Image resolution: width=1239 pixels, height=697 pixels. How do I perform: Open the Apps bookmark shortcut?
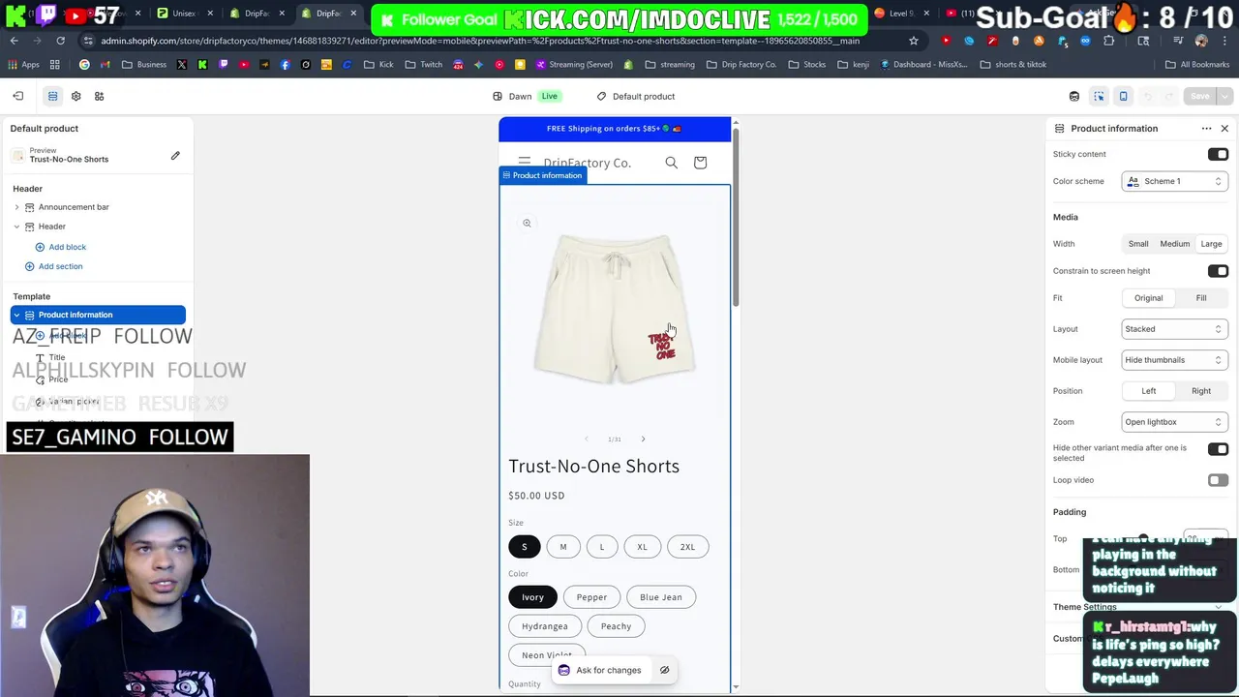click(x=23, y=64)
